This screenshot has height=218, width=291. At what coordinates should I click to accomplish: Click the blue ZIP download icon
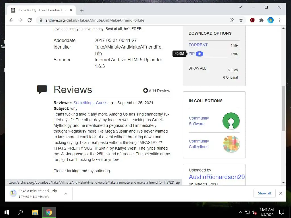coord(199,54)
